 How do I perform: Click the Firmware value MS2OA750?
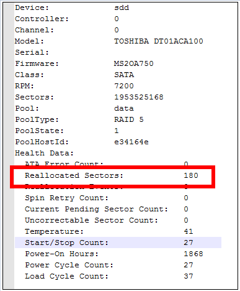[x=134, y=63]
